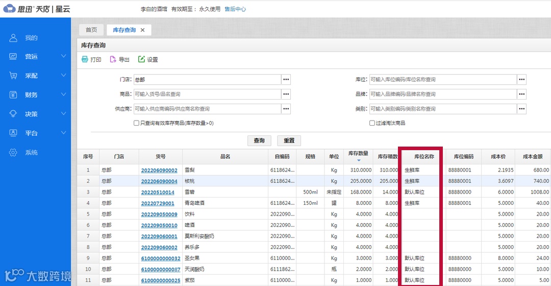Image resolution: width=551 pixels, height=286 pixels.
Task: Click the 500ml specification cell
Action: coord(310,192)
